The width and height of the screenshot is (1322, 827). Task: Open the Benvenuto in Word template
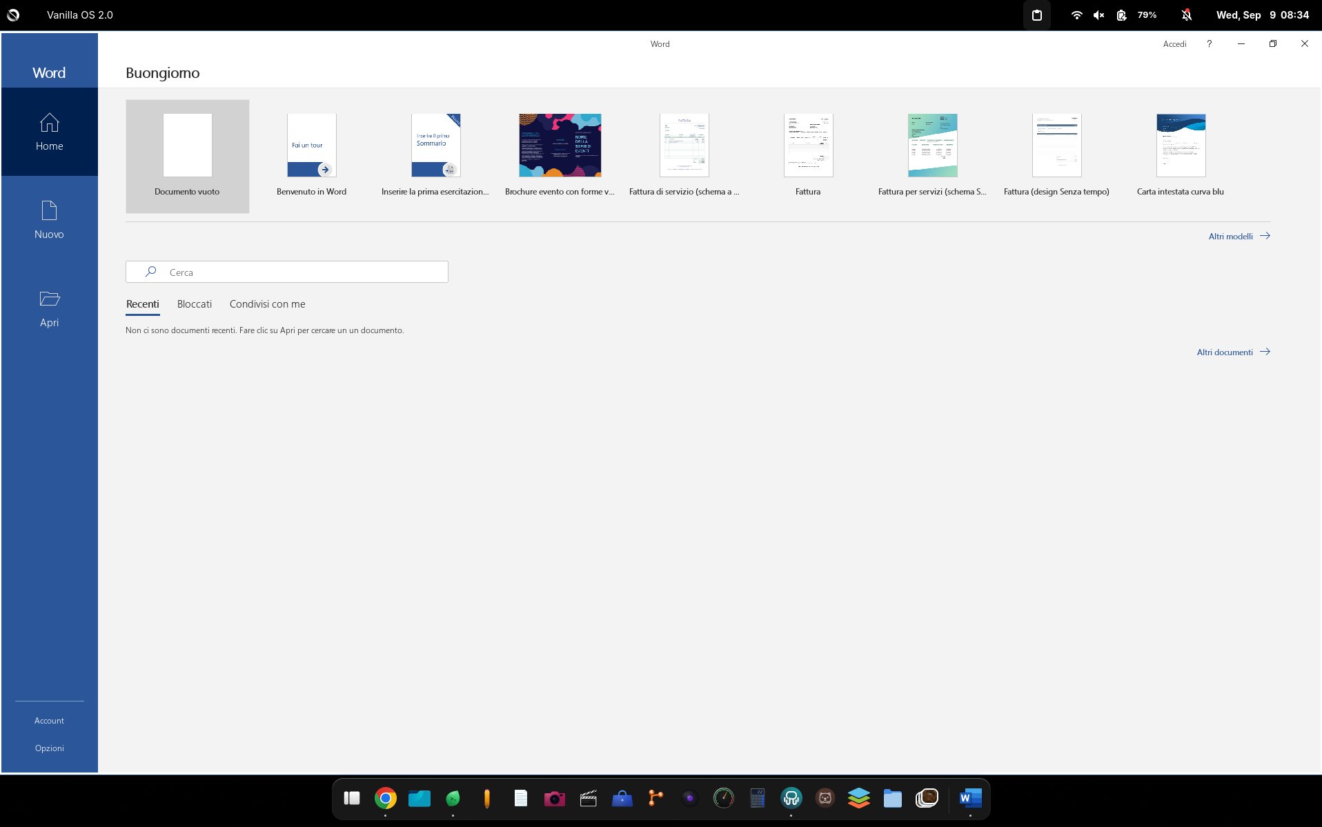311,157
